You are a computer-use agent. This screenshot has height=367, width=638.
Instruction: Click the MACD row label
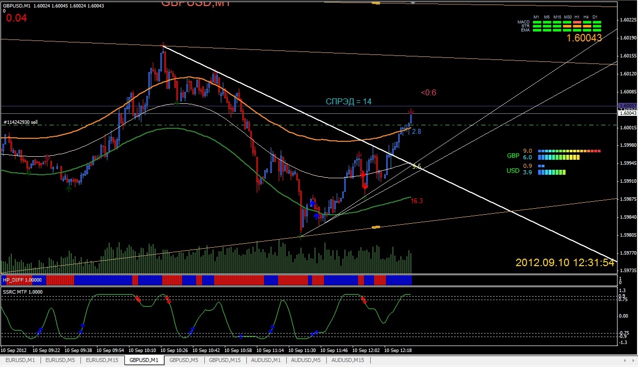click(x=524, y=22)
